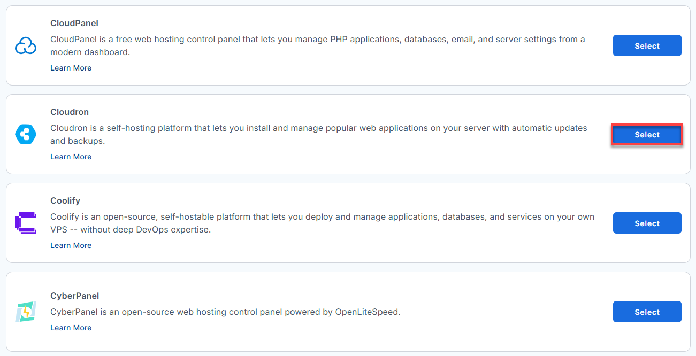Viewport: 696px width, 356px height.
Task: Open Learn More under Coolify
Action: point(71,245)
